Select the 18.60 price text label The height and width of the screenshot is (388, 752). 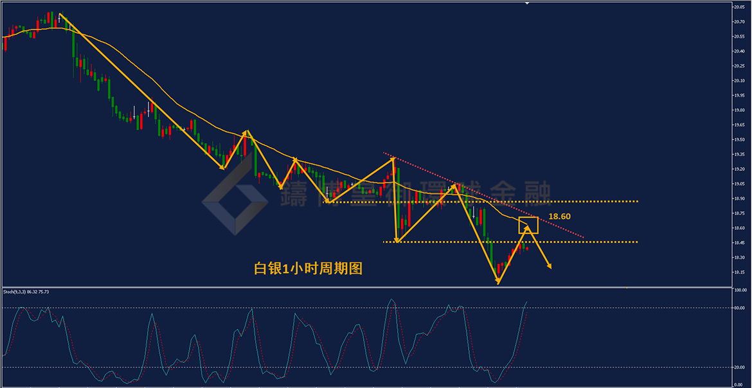click(x=560, y=216)
